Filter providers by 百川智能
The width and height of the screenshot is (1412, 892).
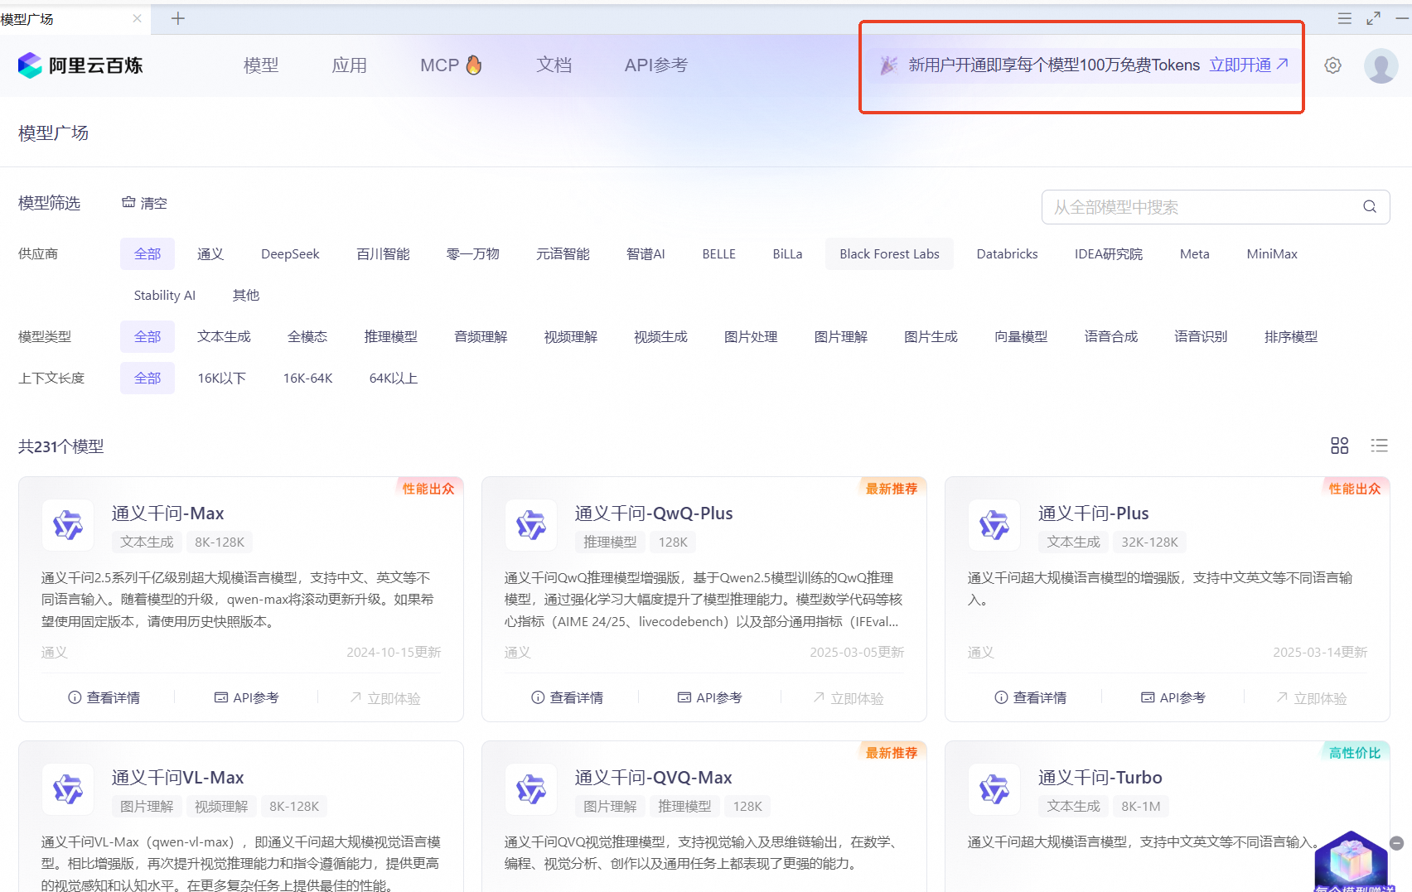pos(383,253)
